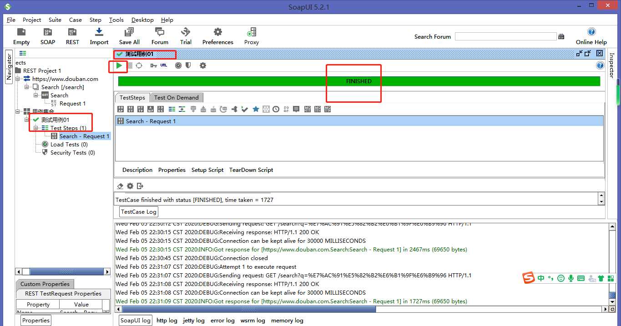Viewport: 621px width, 326px height.
Task: Add an AMF request test step
Action: 151,109
